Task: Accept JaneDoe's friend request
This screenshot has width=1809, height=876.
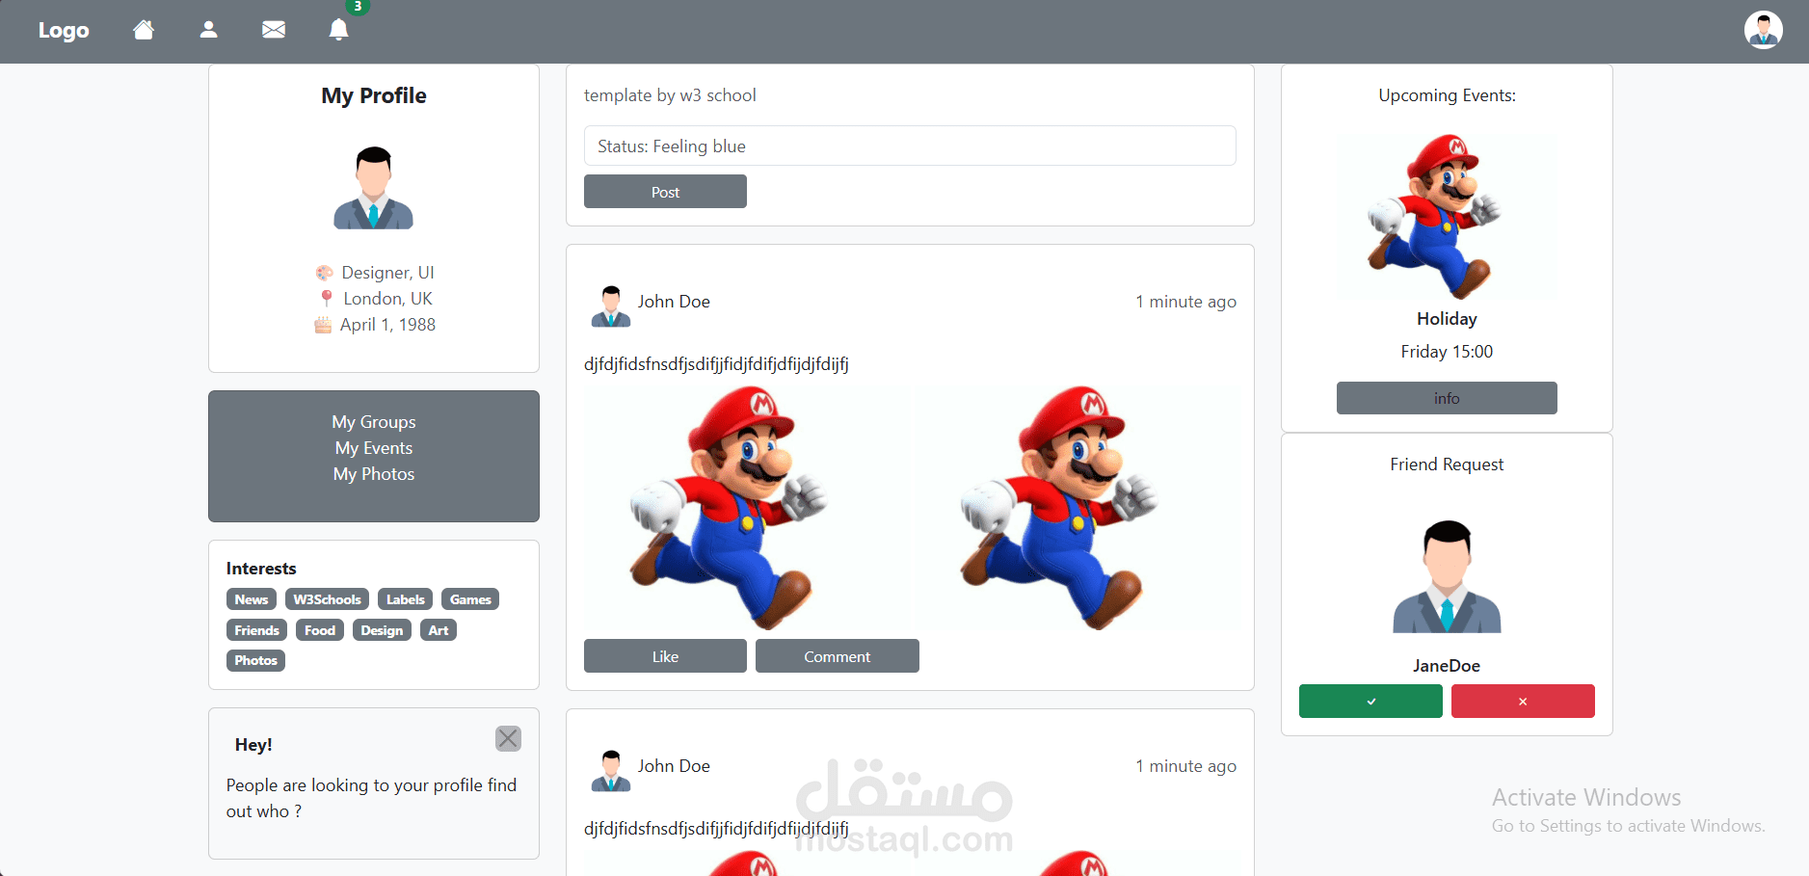Action: click(x=1370, y=702)
